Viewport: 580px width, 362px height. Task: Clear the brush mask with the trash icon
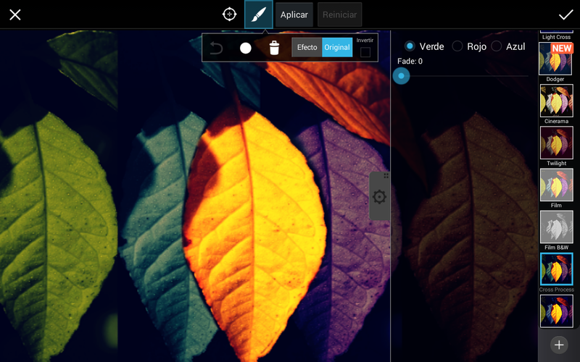pos(274,48)
